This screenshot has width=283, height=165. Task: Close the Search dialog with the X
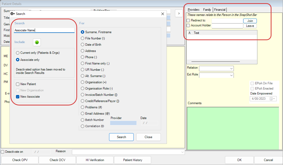pyautogui.click(x=162, y=14)
